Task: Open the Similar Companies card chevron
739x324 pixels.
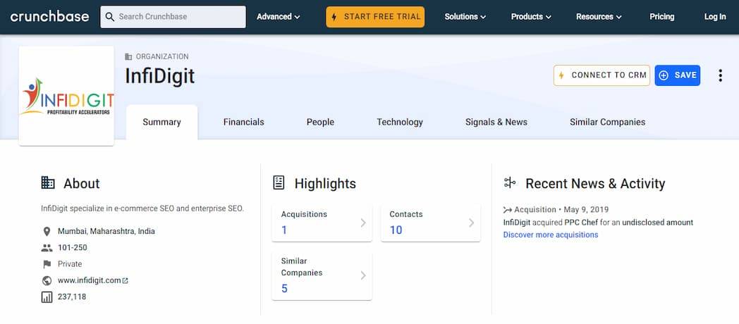Action: coord(363,275)
